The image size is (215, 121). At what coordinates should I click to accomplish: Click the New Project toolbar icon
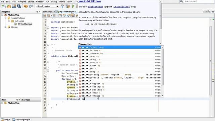coord(9,6)
